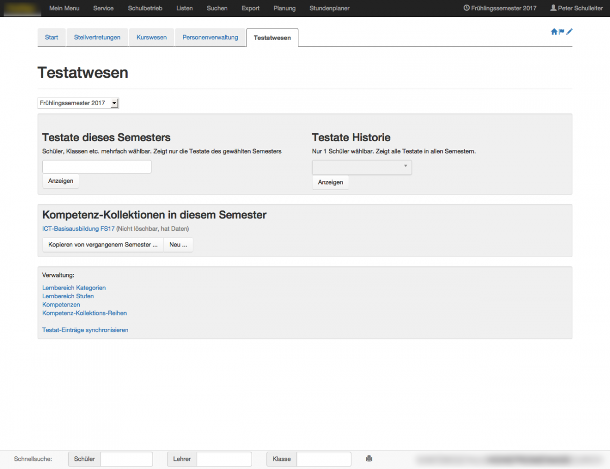Click the pencil edit icon
Viewport: 610px width, 469px height.
[x=569, y=32]
